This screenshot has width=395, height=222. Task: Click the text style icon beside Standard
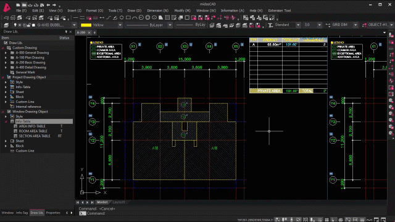point(270,25)
